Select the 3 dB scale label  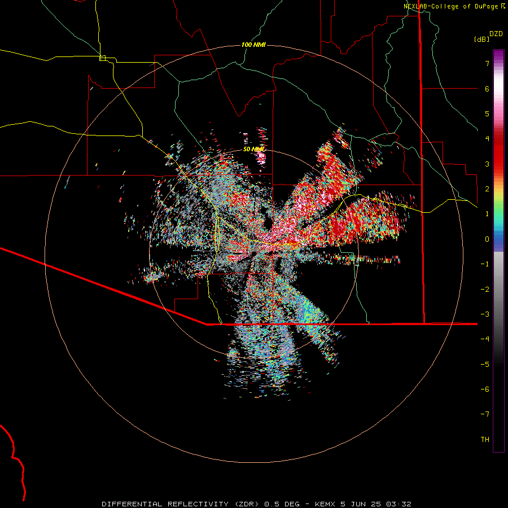(x=487, y=164)
